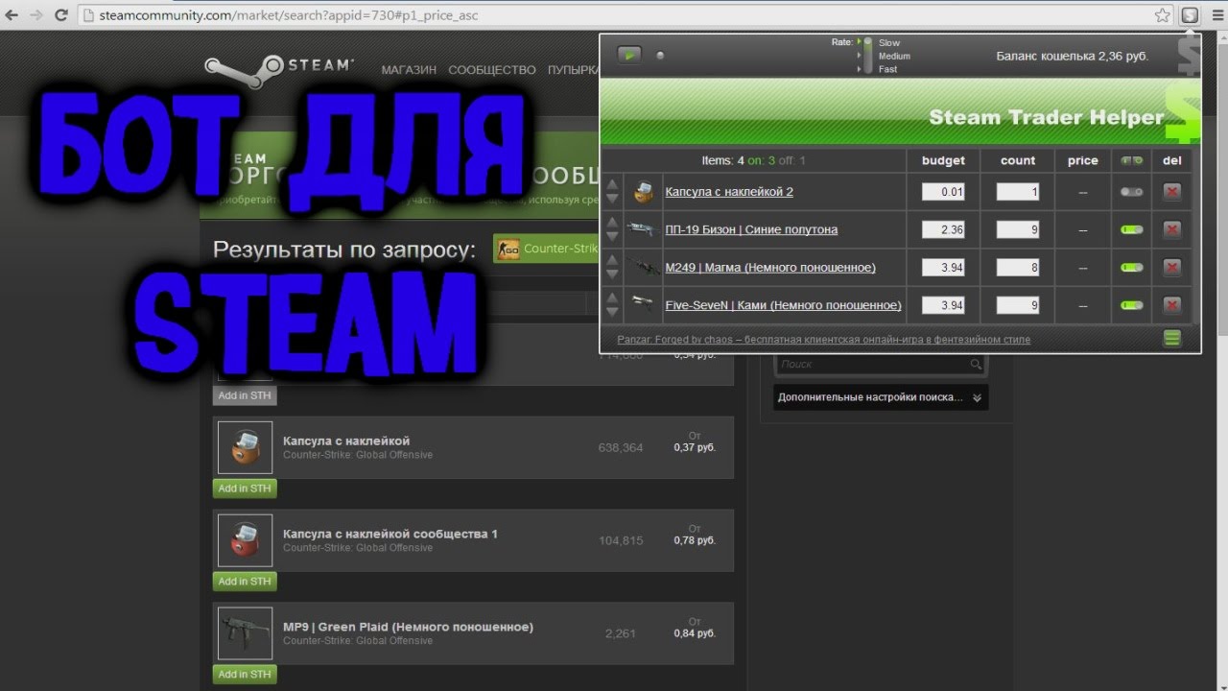Viewport: 1228px width, 691px height.
Task: Open Капсула с наклейкой сообщества 1 thumbnail
Action: [x=245, y=540]
